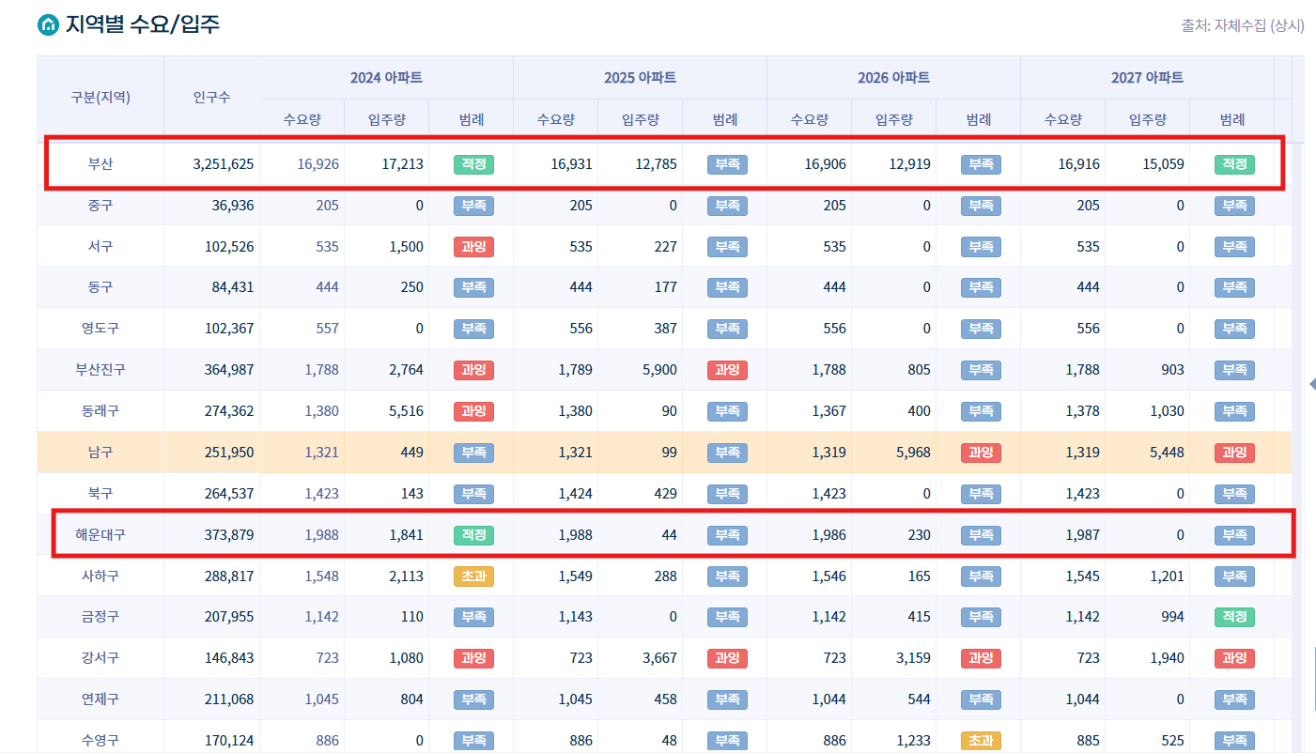Screen dimensions: 1316x753
Task: Choose the 연제구 region
Action: (x=101, y=699)
